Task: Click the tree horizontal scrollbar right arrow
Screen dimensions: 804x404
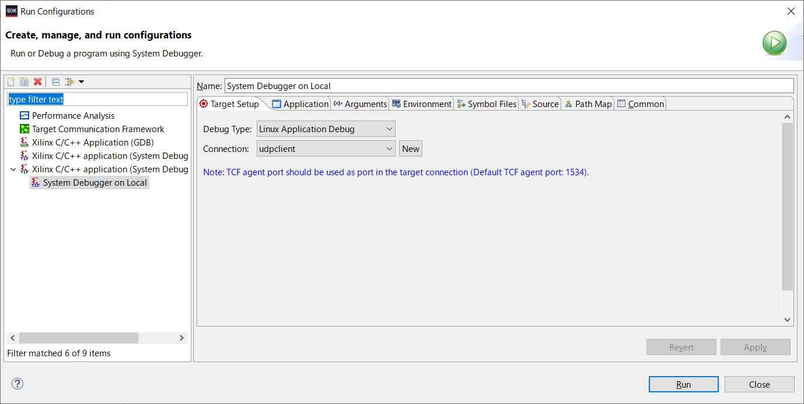Action: click(181, 338)
